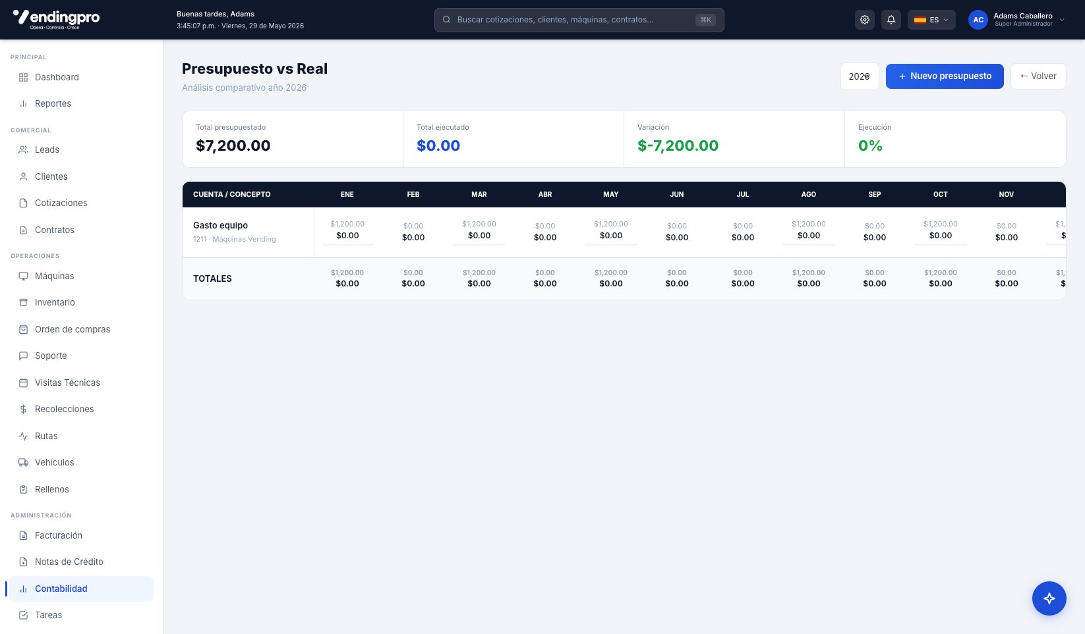Click the Tareas checkbox icon
This screenshot has height=634, width=1085.
click(x=23, y=615)
